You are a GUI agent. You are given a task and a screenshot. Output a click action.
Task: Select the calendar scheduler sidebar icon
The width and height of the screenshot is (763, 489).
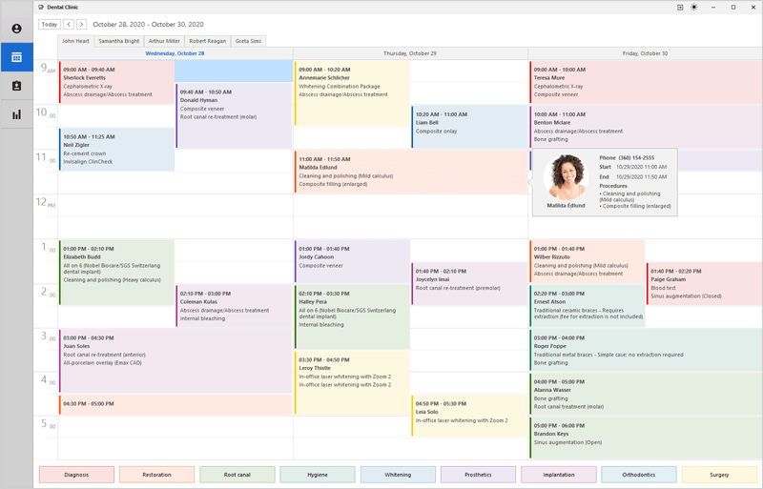pyautogui.click(x=16, y=57)
